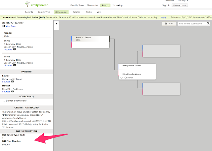The width and height of the screenshot is (212, 151).
Task: Open source badge for Mother
Action: (13, 92)
